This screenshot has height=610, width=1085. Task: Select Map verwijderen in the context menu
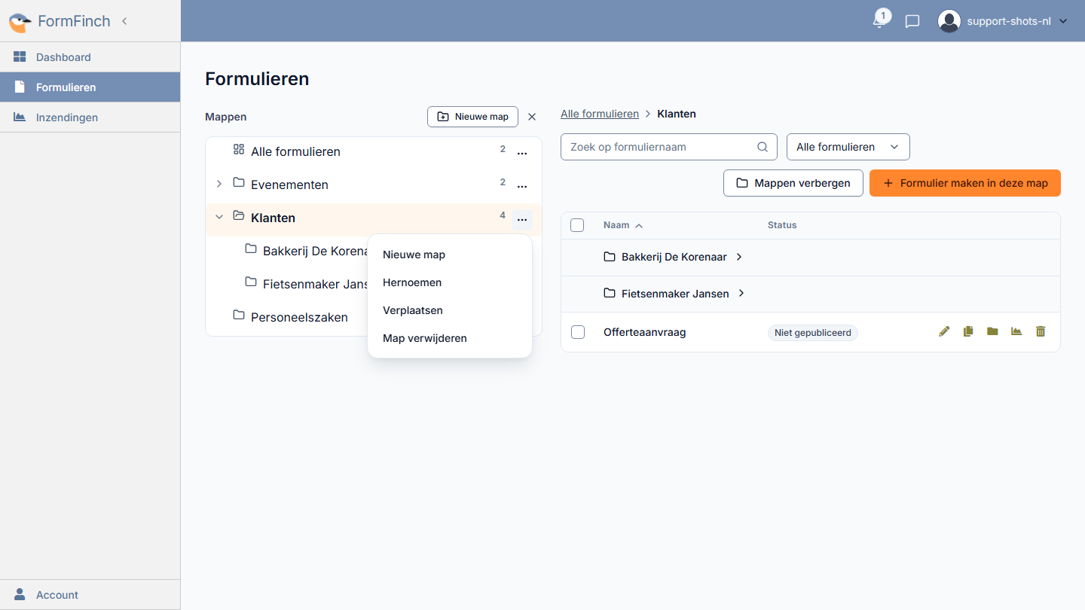point(450,338)
